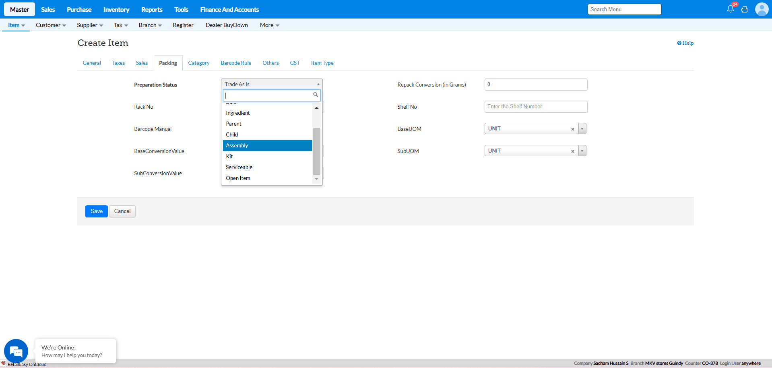Expand the SubUOM dropdown arrow
The image size is (772, 368).
tap(582, 151)
